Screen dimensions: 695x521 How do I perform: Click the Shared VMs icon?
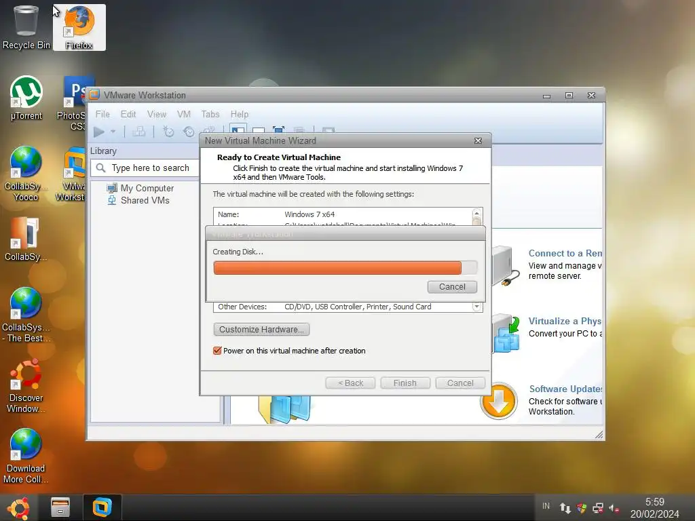112,200
